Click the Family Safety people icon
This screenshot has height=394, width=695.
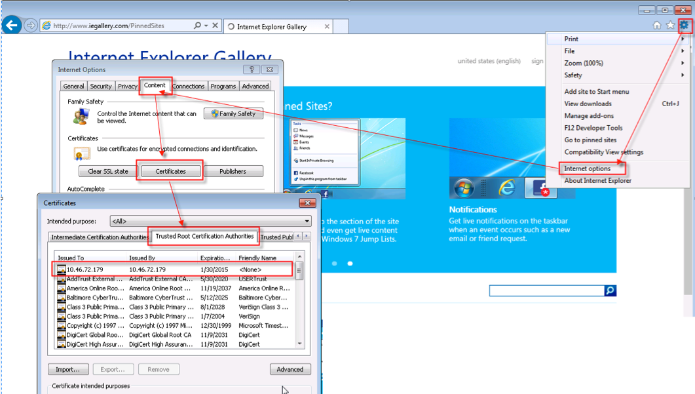pos(81,116)
